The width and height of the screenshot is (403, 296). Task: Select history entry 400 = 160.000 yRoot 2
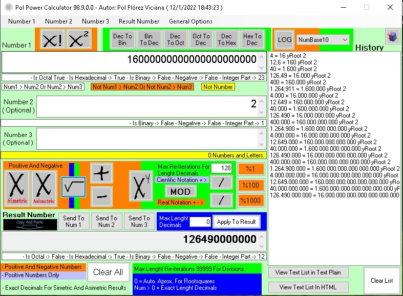tap(298, 82)
